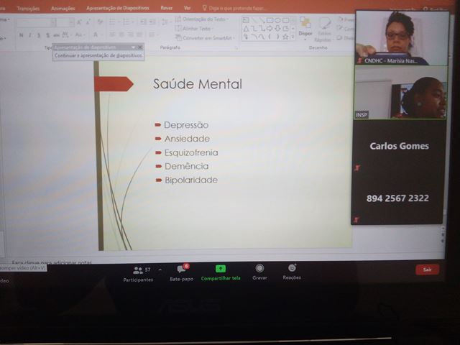Select the CNDHC Marisia video thumbnail

[399, 37]
